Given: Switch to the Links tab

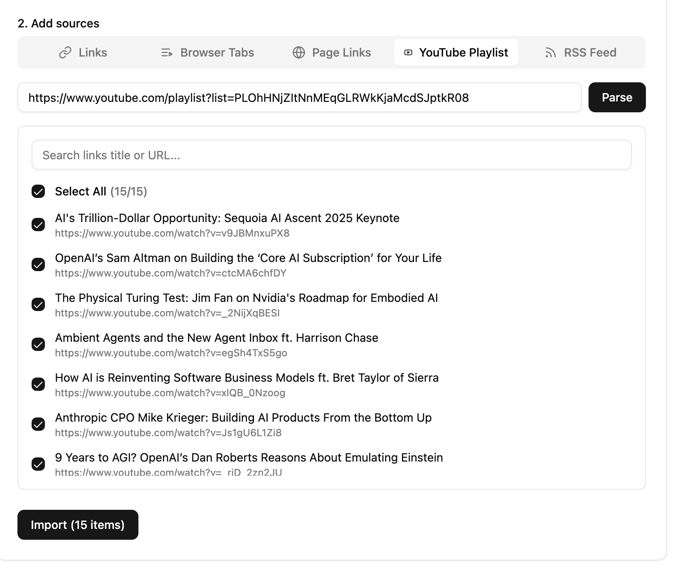Looking at the screenshot, I should pos(83,53).
